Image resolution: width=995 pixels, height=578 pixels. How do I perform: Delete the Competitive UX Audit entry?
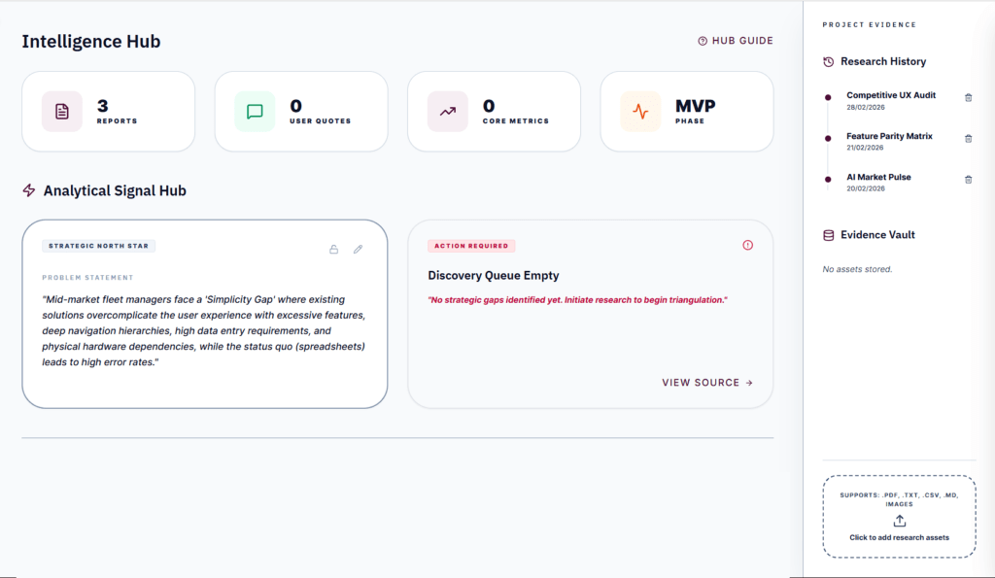coord(968,97)
